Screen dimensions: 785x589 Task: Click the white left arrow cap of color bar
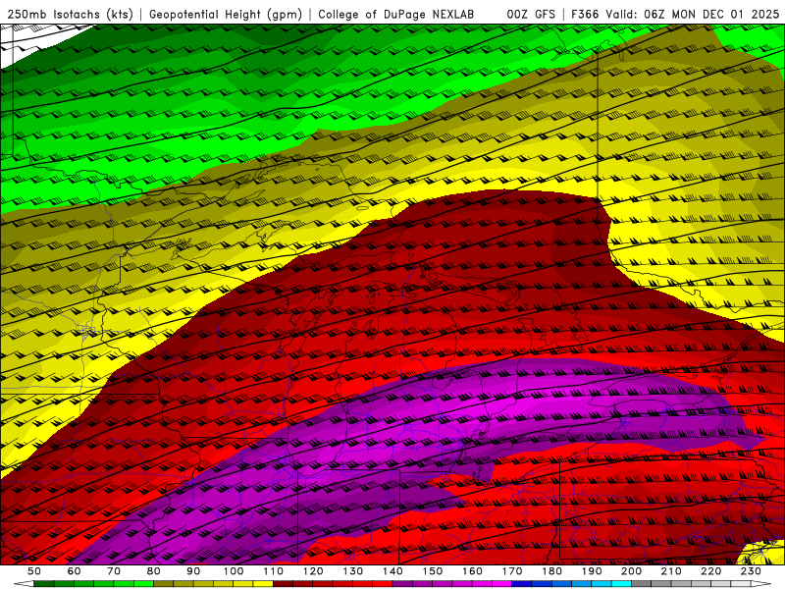pos(24,584)
